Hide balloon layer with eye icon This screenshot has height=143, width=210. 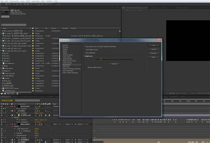pyautogui.click(x=2, y=111)
